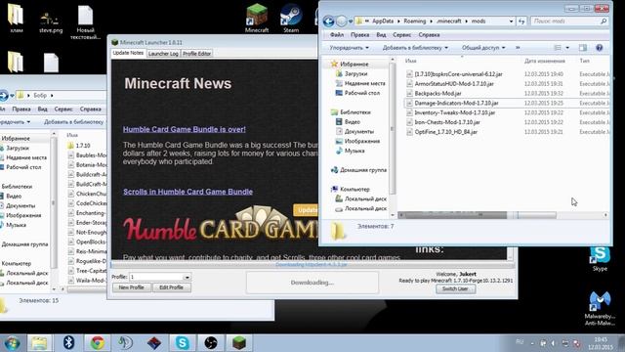The height and width of the screenshot is (352, 625).
Task: Launch Google Chrome from the taskbar
Action: coord(98,343)
